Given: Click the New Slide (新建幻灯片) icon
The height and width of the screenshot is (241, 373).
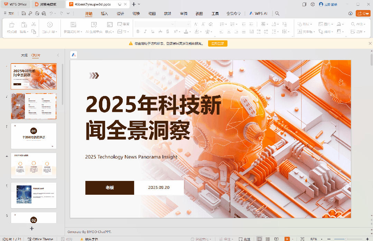Looking at the screenshot, I should click(73, 24).
